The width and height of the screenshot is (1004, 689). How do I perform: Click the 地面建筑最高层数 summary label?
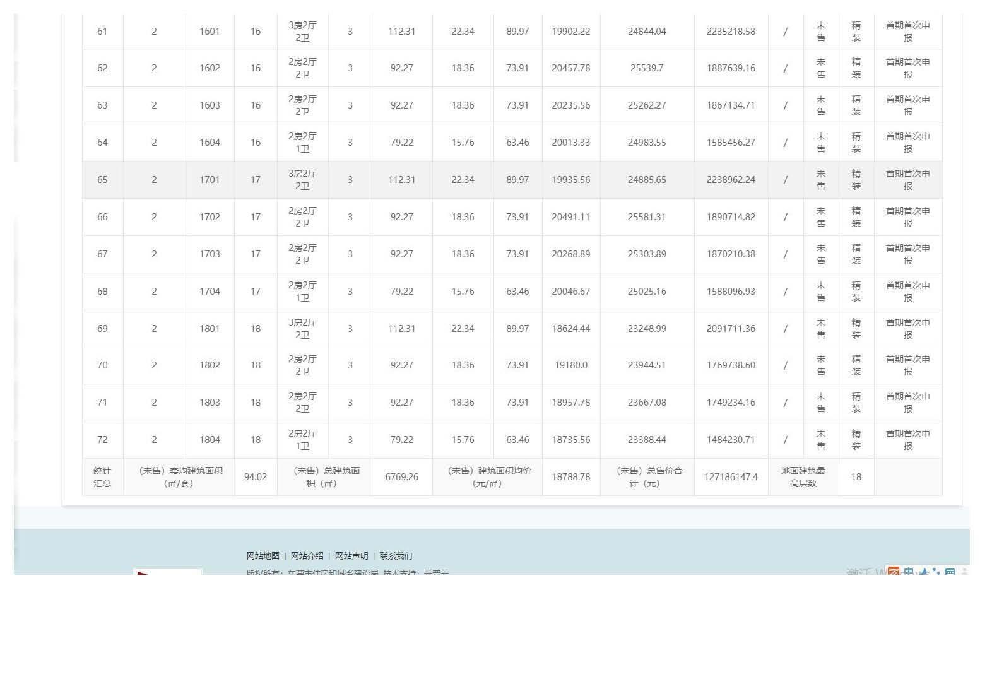coord(803,477)
